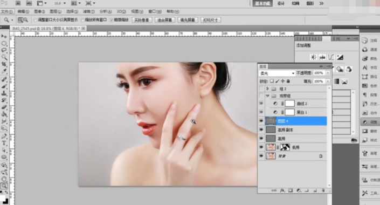Screen dimensions: 380x205
Task: Open the 不透明度 opacity arrow
Action: [x=328, y=73]
